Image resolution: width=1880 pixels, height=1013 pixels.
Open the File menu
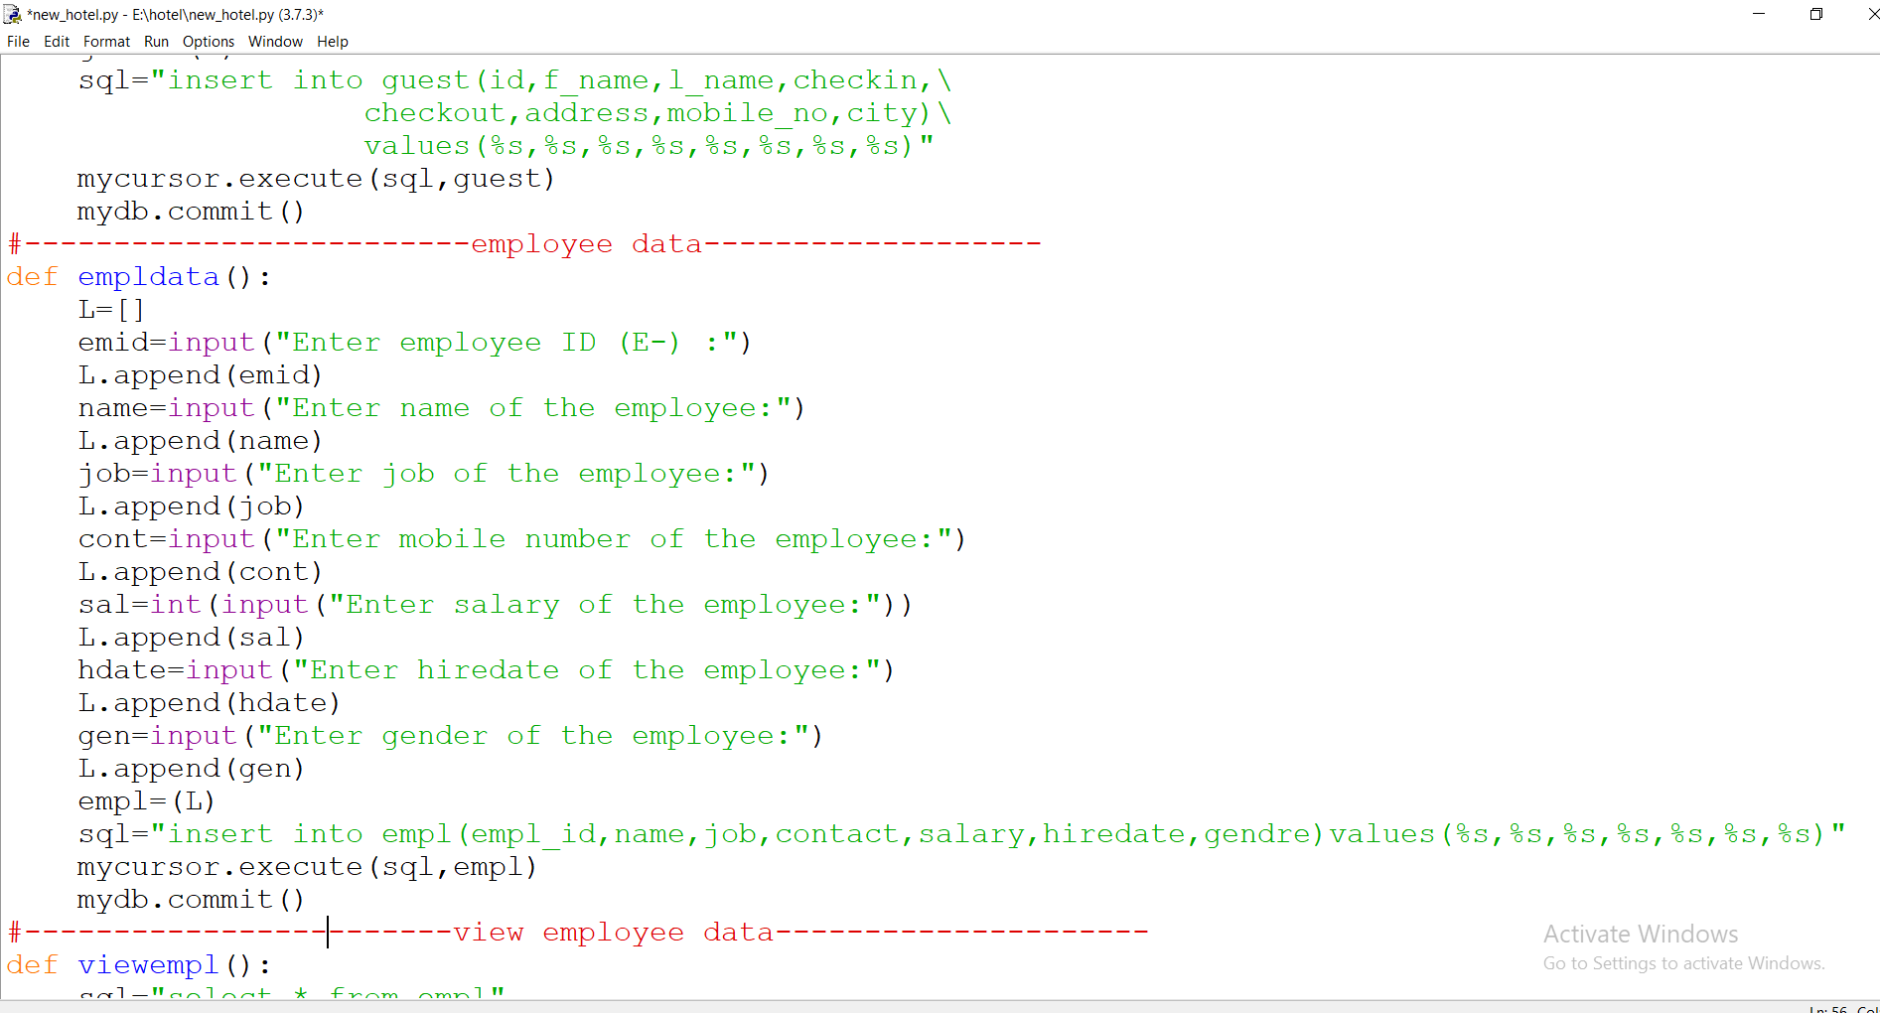click(18, 42)
